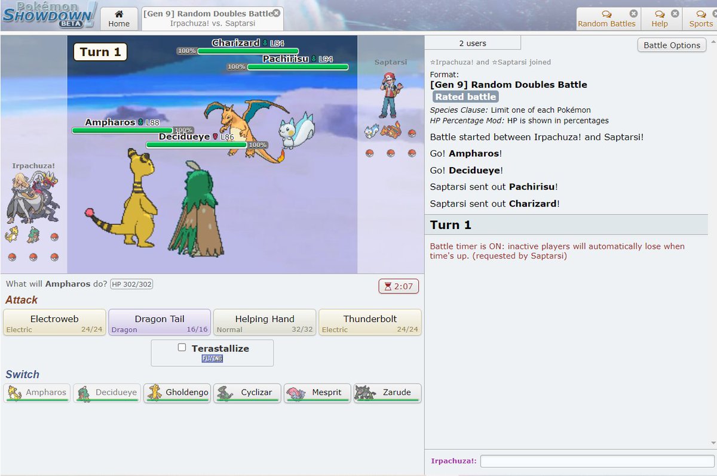Click the Rated battle label
Viewport: 717px width, 476px height.
(466, 97)
